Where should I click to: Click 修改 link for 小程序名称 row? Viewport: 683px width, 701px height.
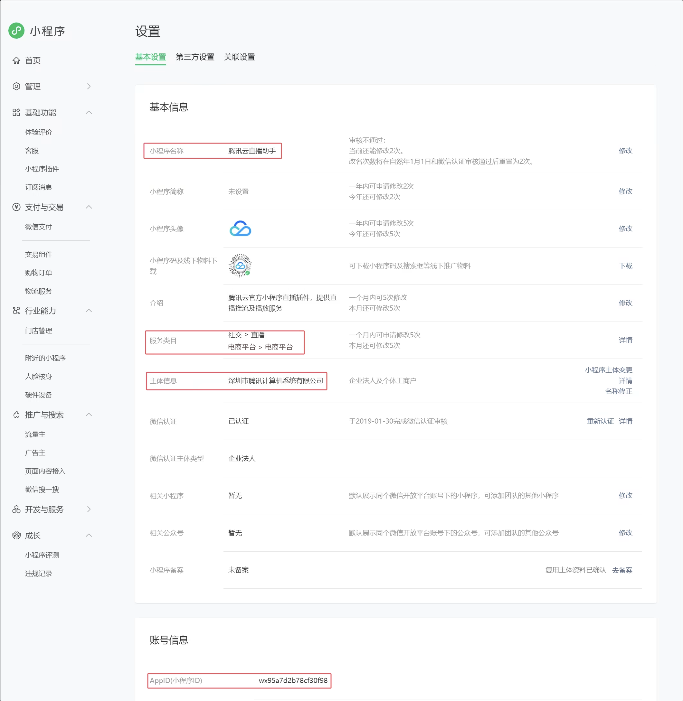tap(625, 151)
